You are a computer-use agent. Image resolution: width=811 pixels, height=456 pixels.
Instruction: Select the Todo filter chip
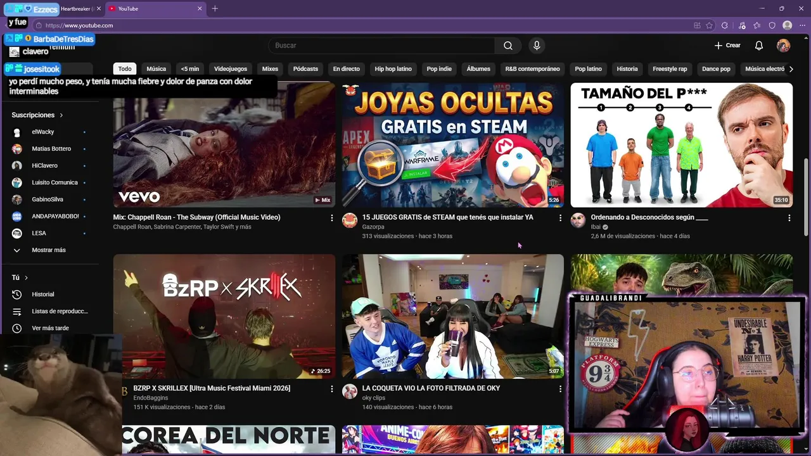click(x=125, y=69)
